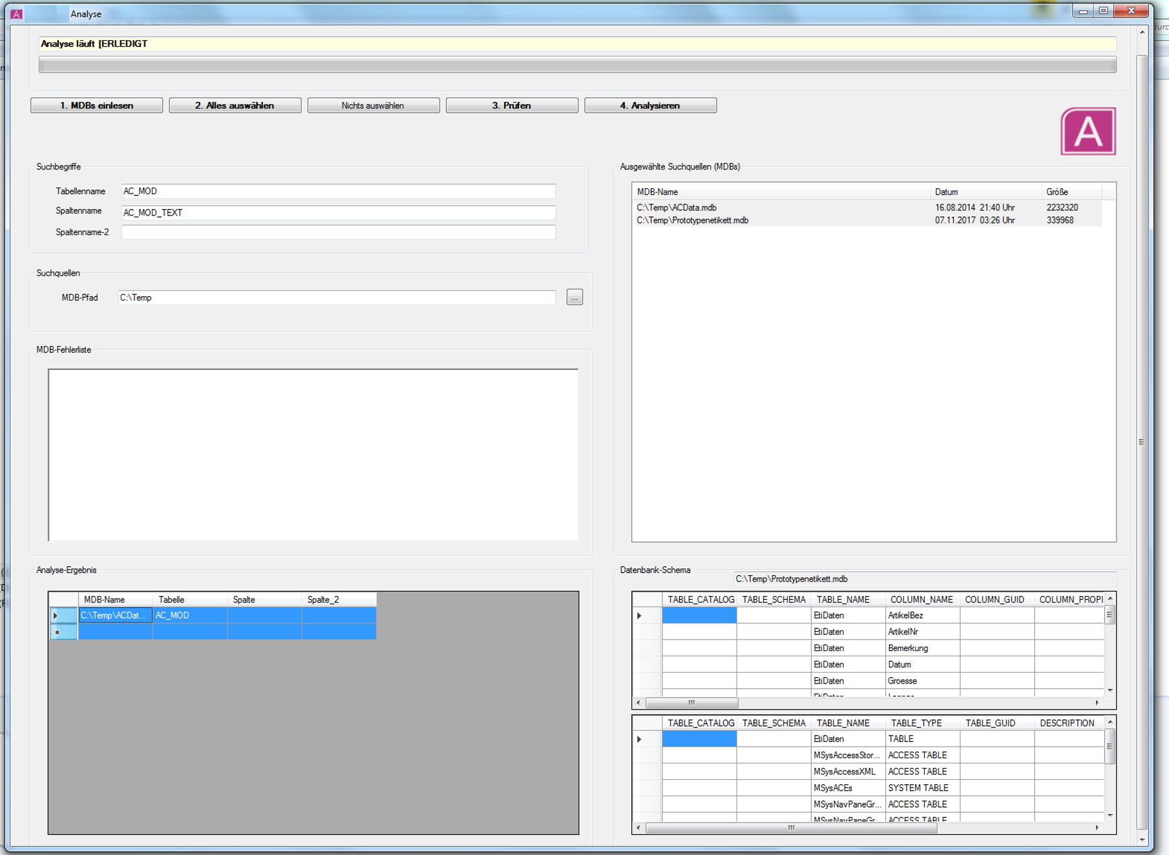Image resolution: width=1169 pixels, height=855 pixels.
Task: Click date 16.08.2014 21:40 Uhr
Action: point(975,207)
